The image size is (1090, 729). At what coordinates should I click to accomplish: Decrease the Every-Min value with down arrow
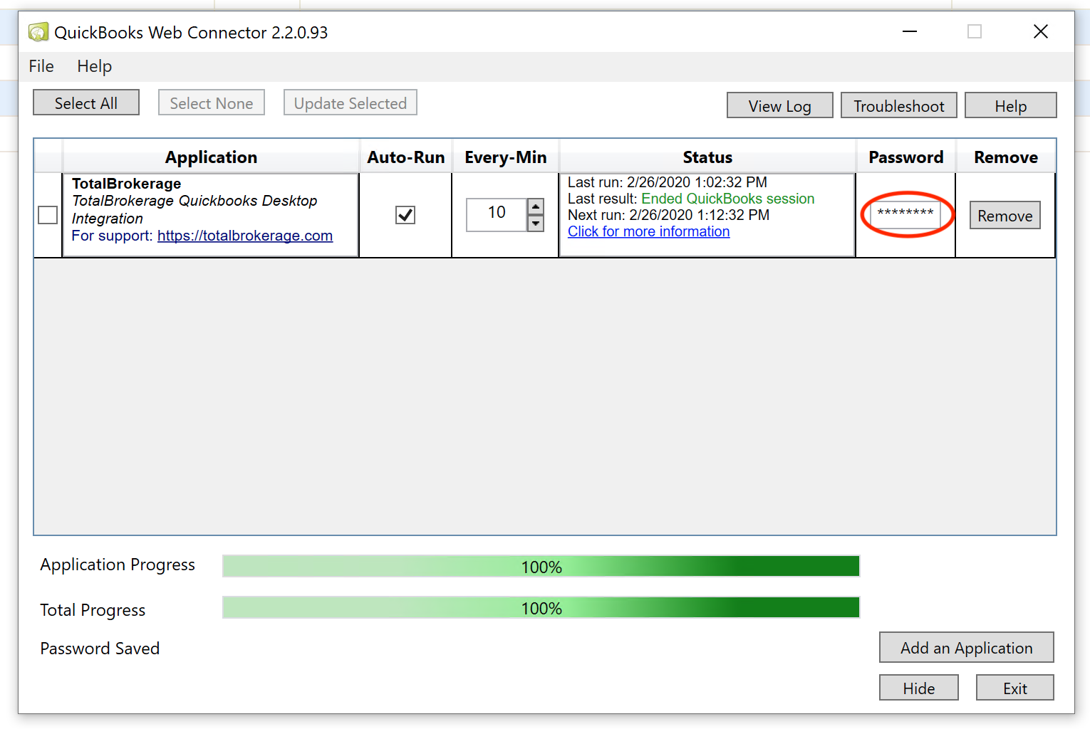(x=536, y=224)
